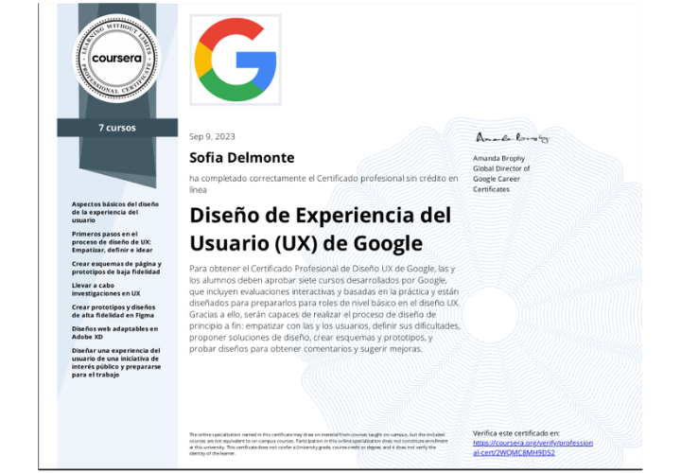Screen dimensions: 681x473
Task: Click course 'Crear prototipos y diseños de alta fidelidad'
Action: point(113,311)
